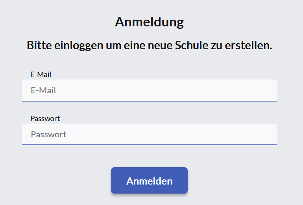Screen dimensions: 303x205
Task: Activate the password entry field
Action: point(149,135)
